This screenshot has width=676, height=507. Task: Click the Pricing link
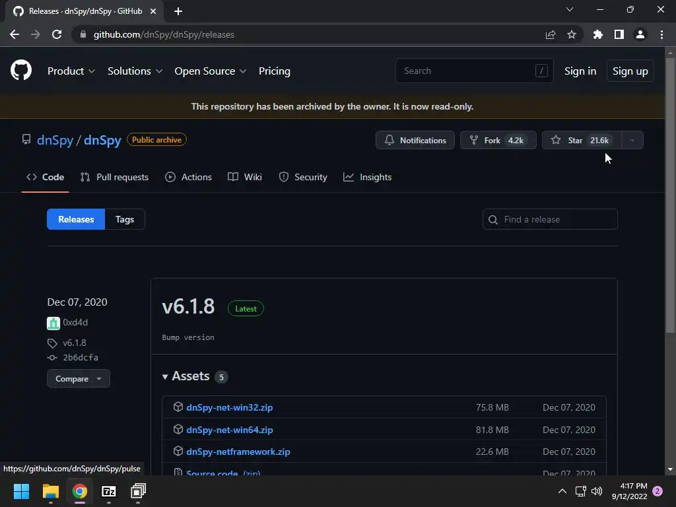(274, 71)
